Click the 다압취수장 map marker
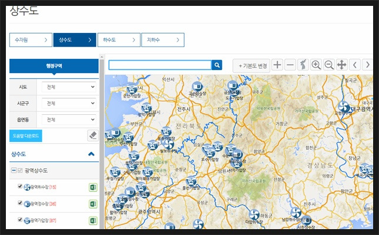379x235 pixels. [254, 214]
